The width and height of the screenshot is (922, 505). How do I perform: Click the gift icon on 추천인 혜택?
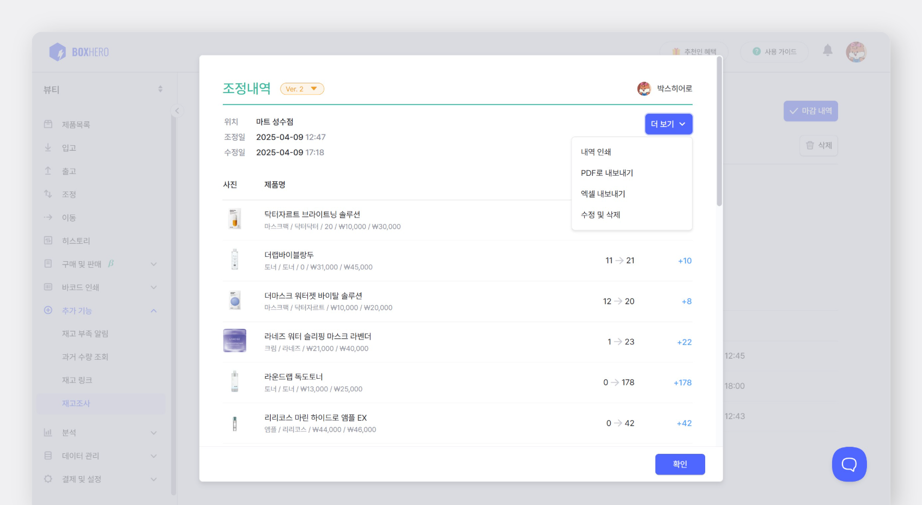(x=676, y=52)
